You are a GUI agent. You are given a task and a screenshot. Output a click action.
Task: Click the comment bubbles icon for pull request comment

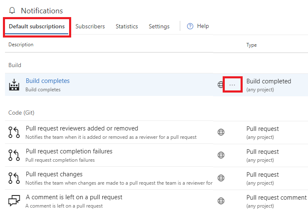(x=14, y=200)
